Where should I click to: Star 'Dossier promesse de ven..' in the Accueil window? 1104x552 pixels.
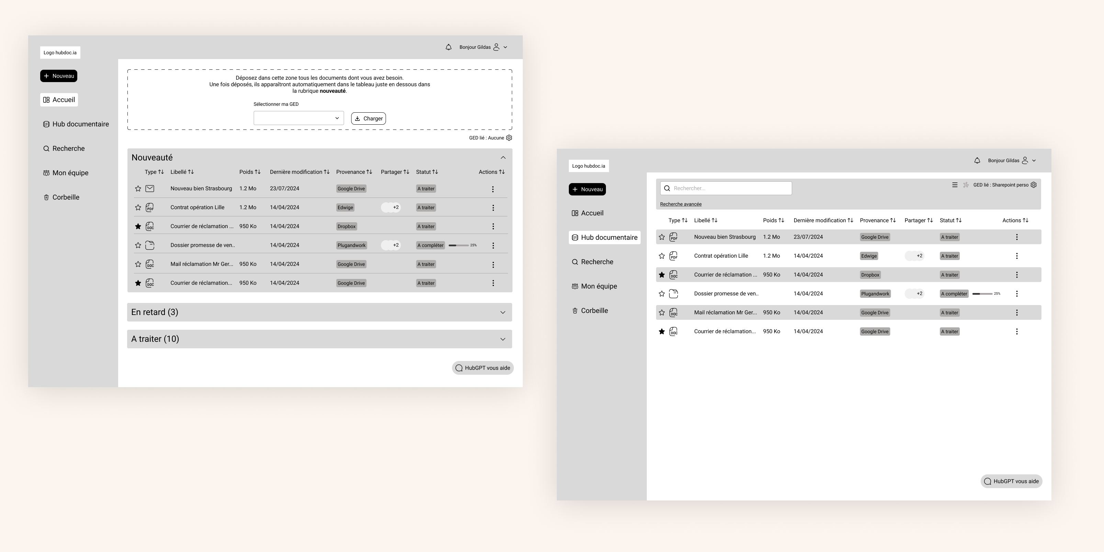tap(138, 245)
